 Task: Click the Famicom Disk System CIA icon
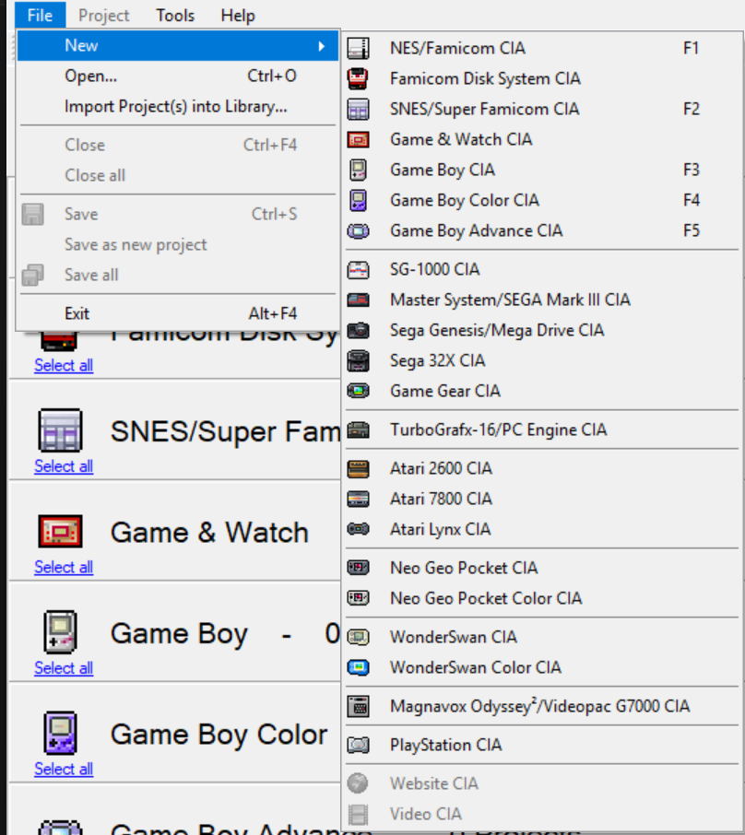(x=358, y=78)
